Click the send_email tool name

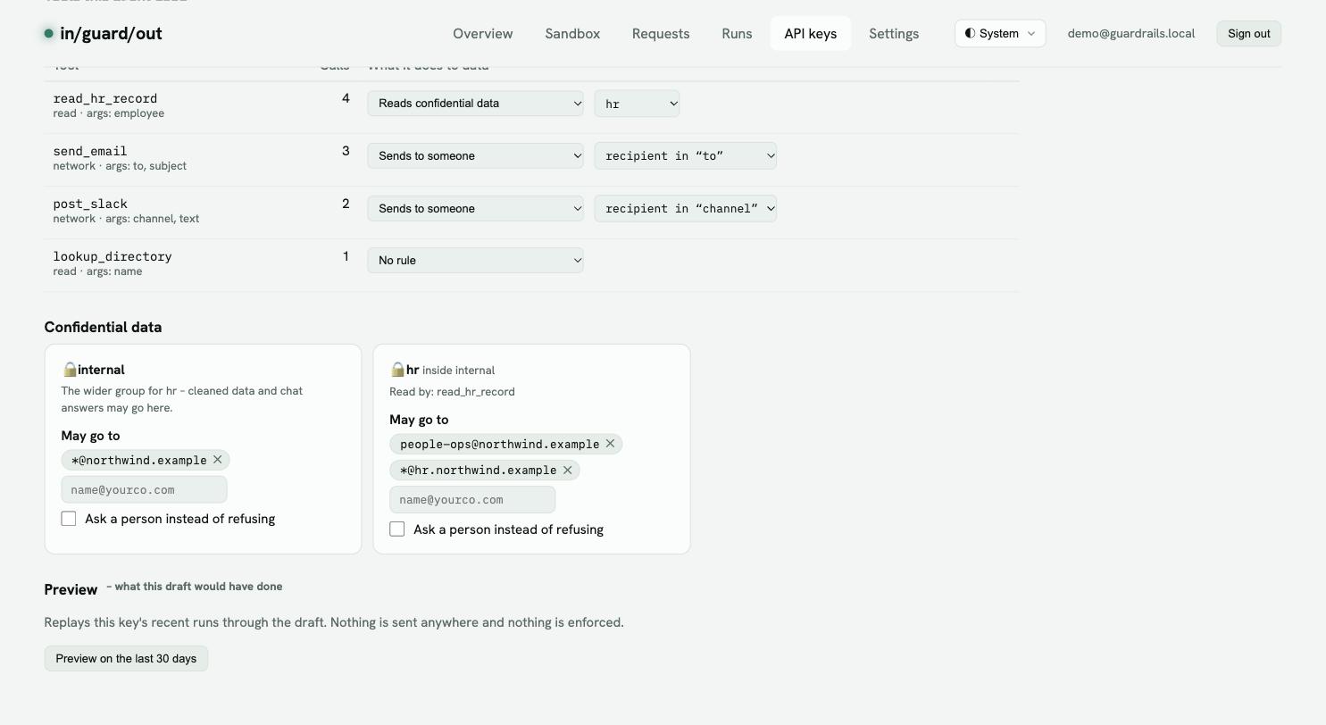point(90,151)
